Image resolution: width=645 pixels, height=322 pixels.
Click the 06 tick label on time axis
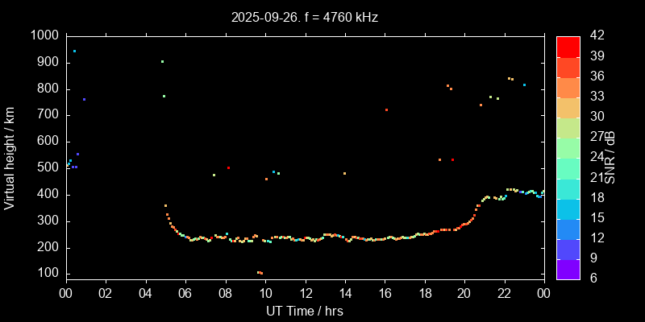point(185,293)
